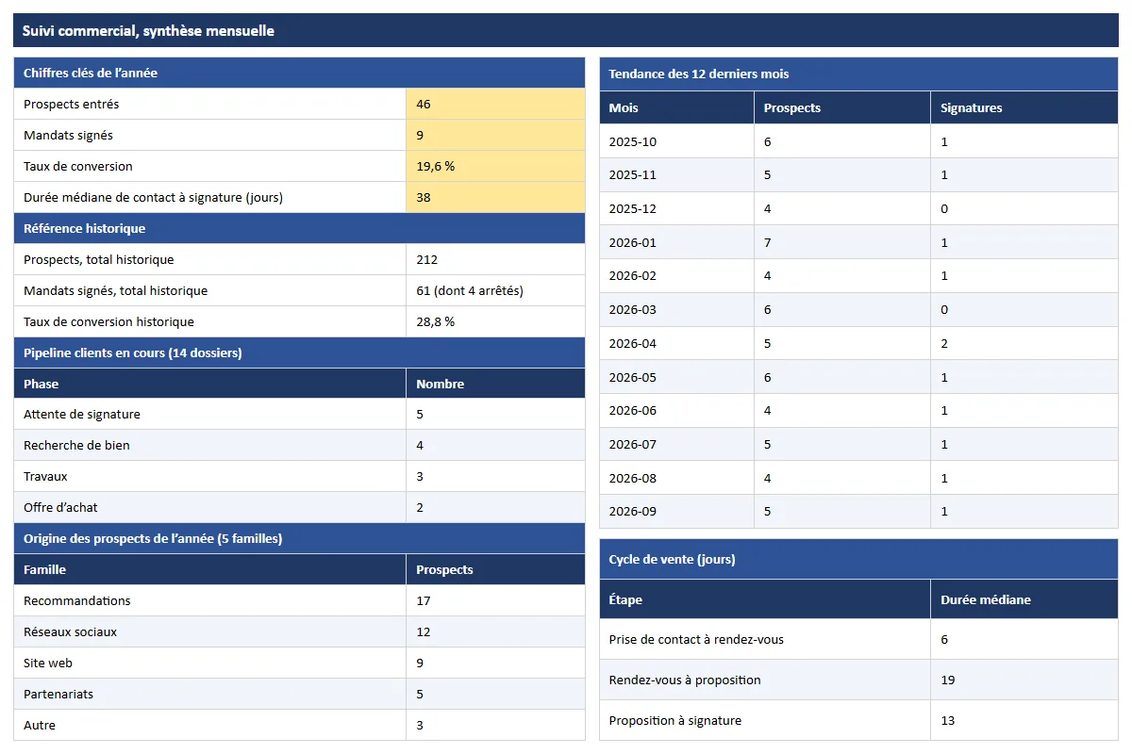
Task: Click the Recommandations prospects value "17"
Action: pos(495,600)
